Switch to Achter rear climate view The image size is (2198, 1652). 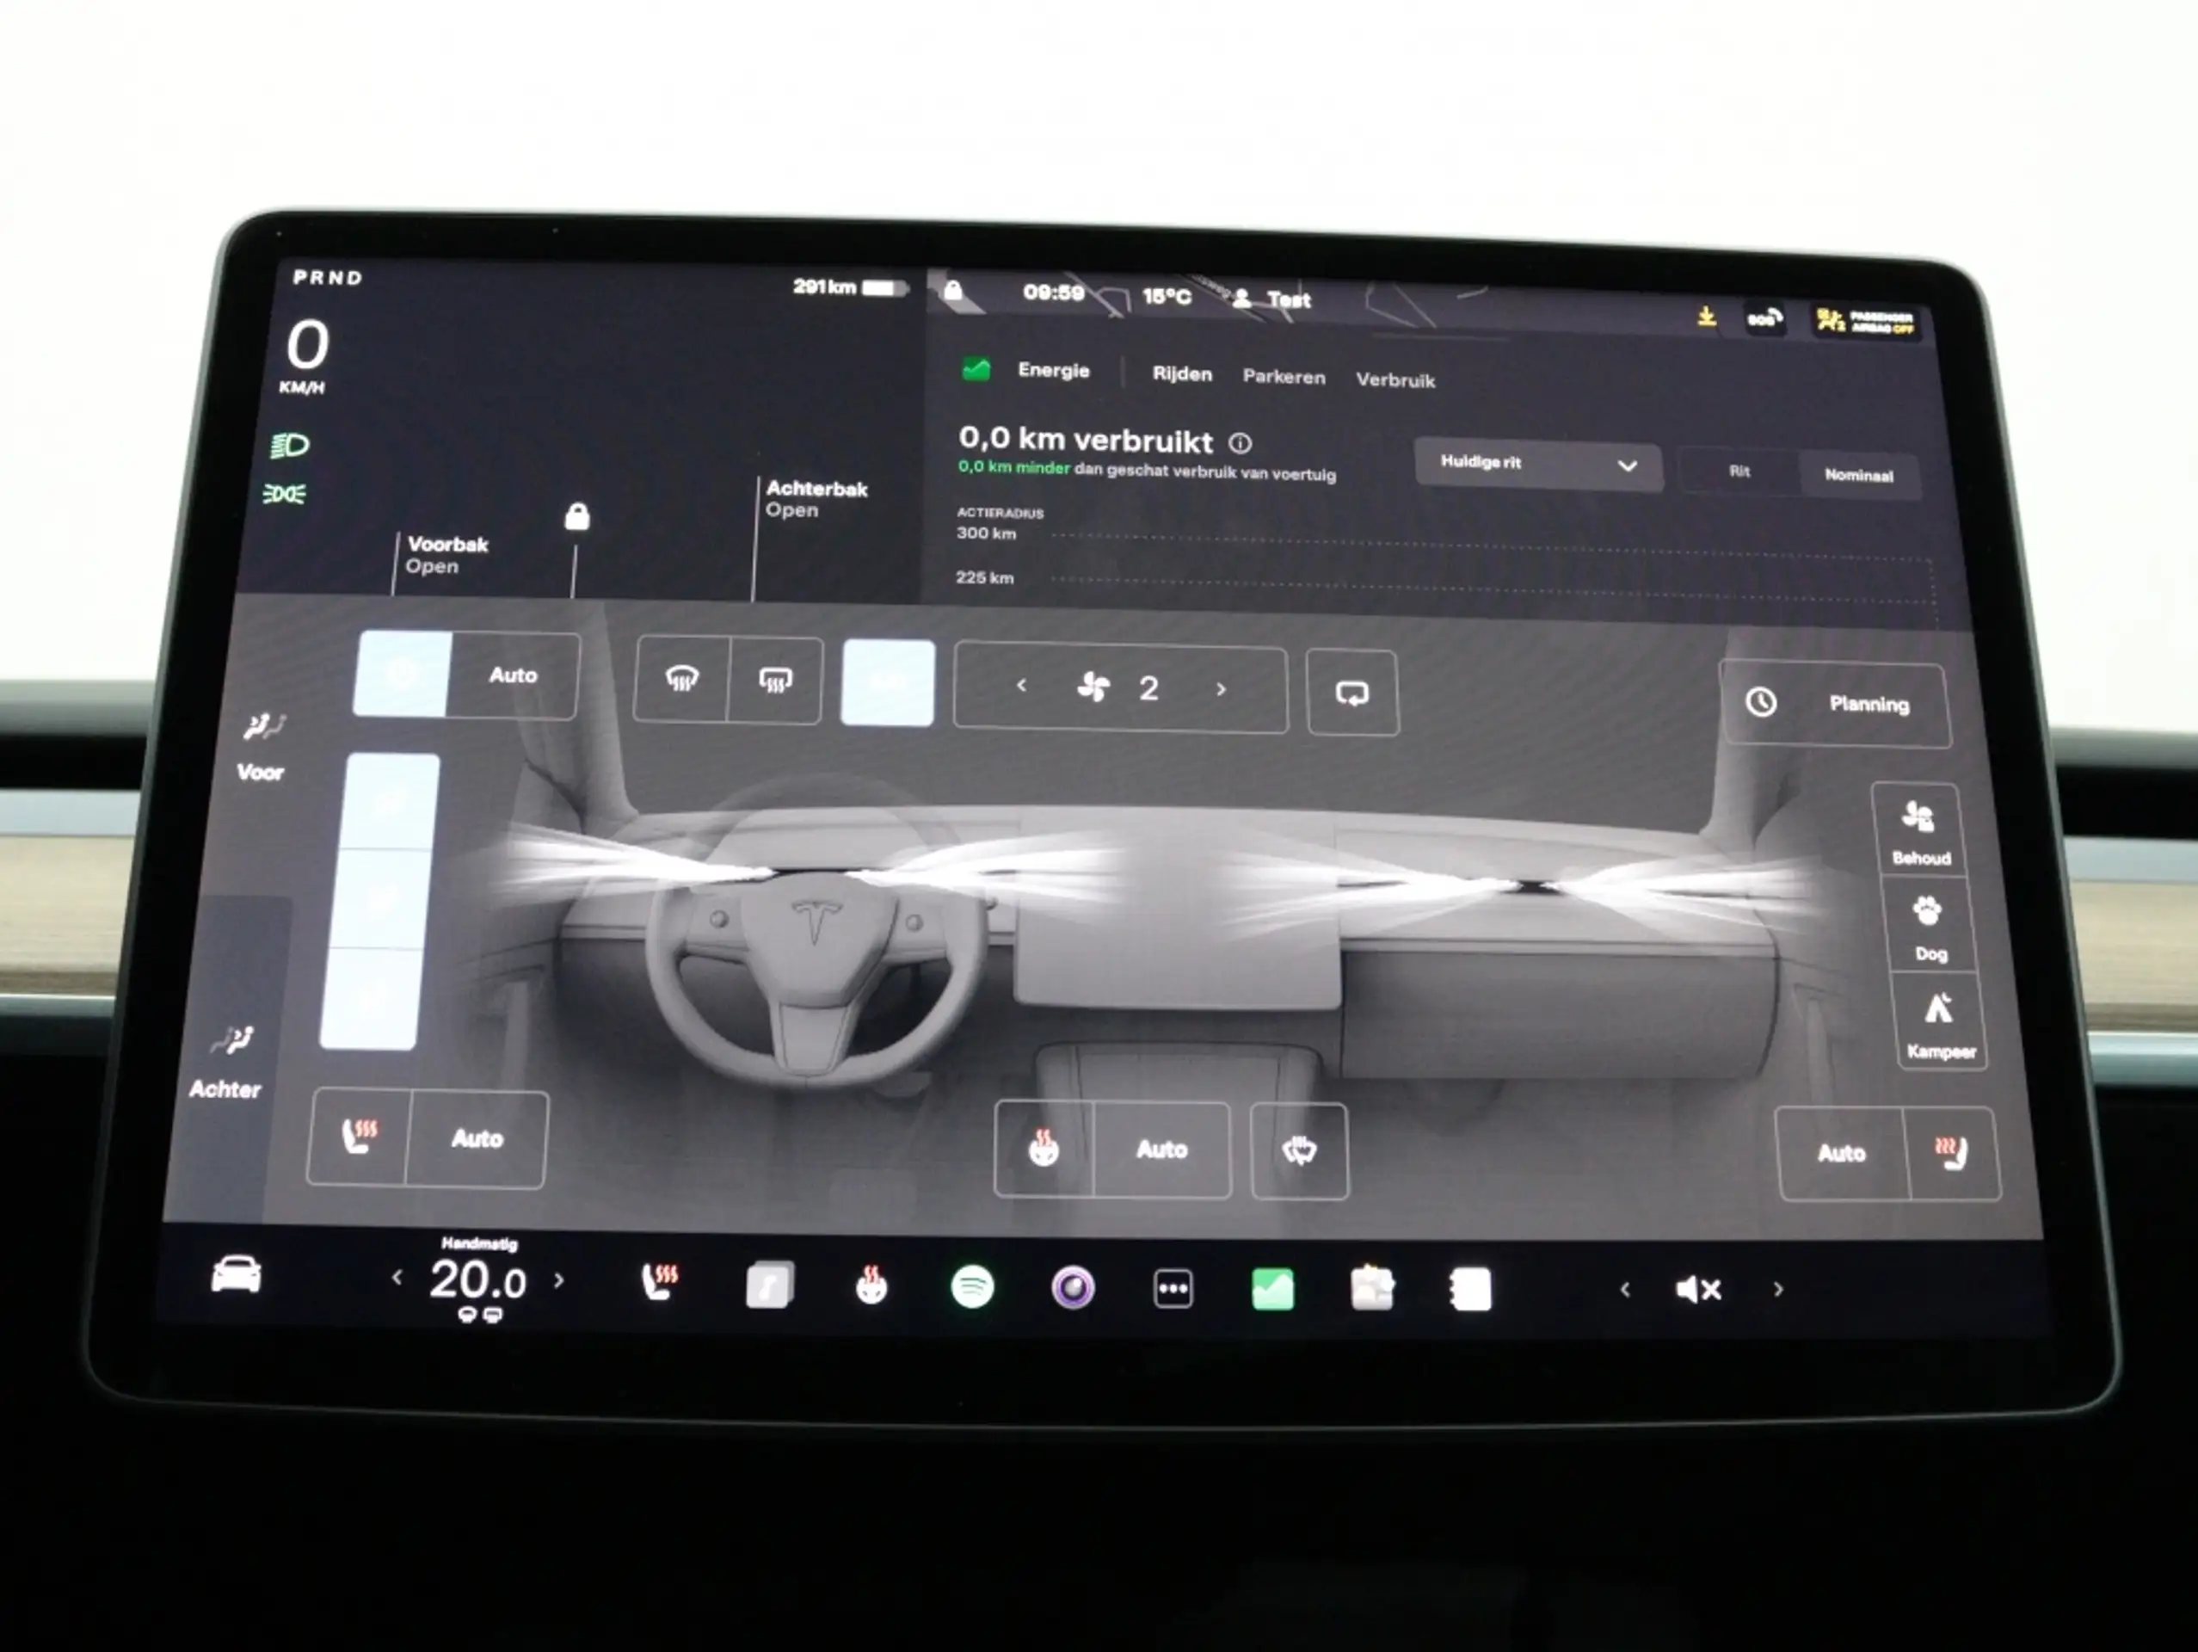coord(228,1063)
